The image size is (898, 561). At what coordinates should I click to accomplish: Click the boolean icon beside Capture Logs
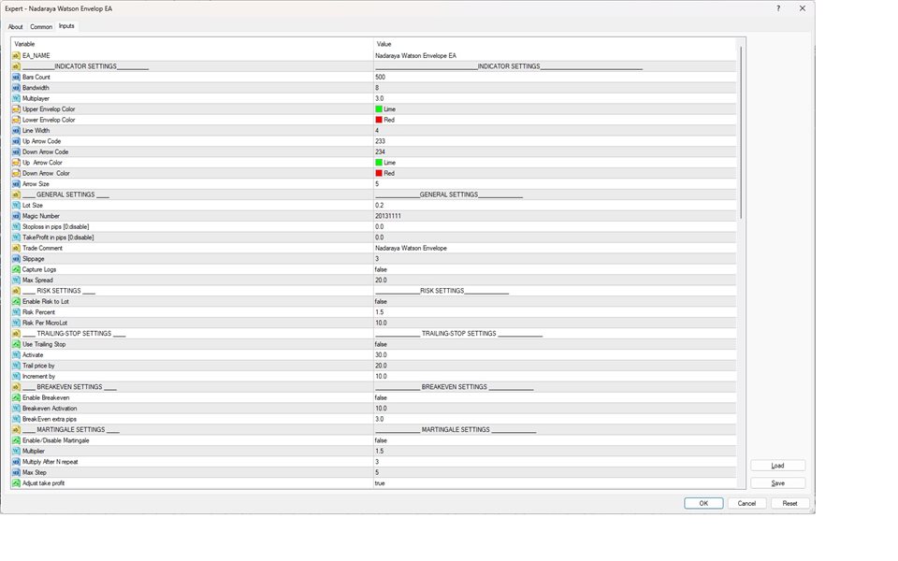click(x=16, y=269)
